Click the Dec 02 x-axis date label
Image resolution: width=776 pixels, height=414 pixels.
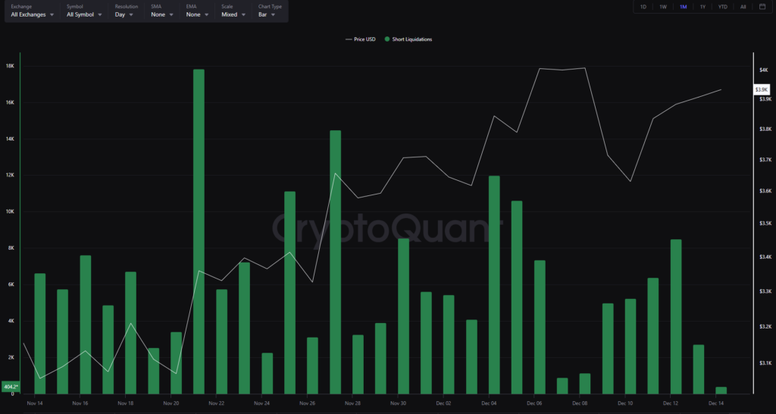[x=443, y=403]
